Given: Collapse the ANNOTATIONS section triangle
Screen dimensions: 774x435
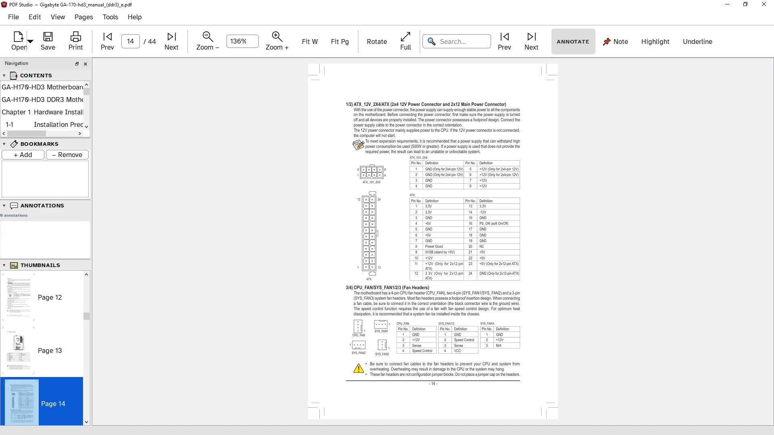Looking at the screenshot, I should point(4,205).
